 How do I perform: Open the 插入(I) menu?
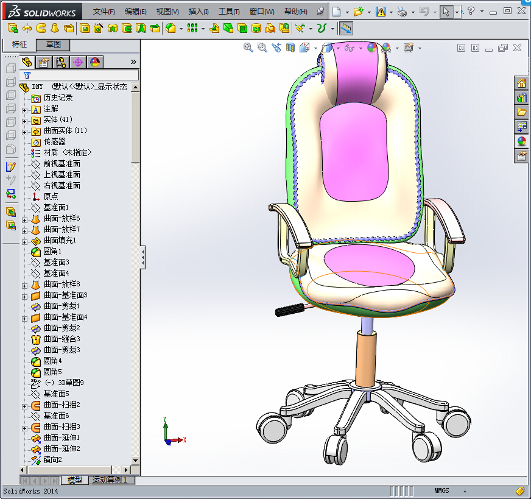199,12
